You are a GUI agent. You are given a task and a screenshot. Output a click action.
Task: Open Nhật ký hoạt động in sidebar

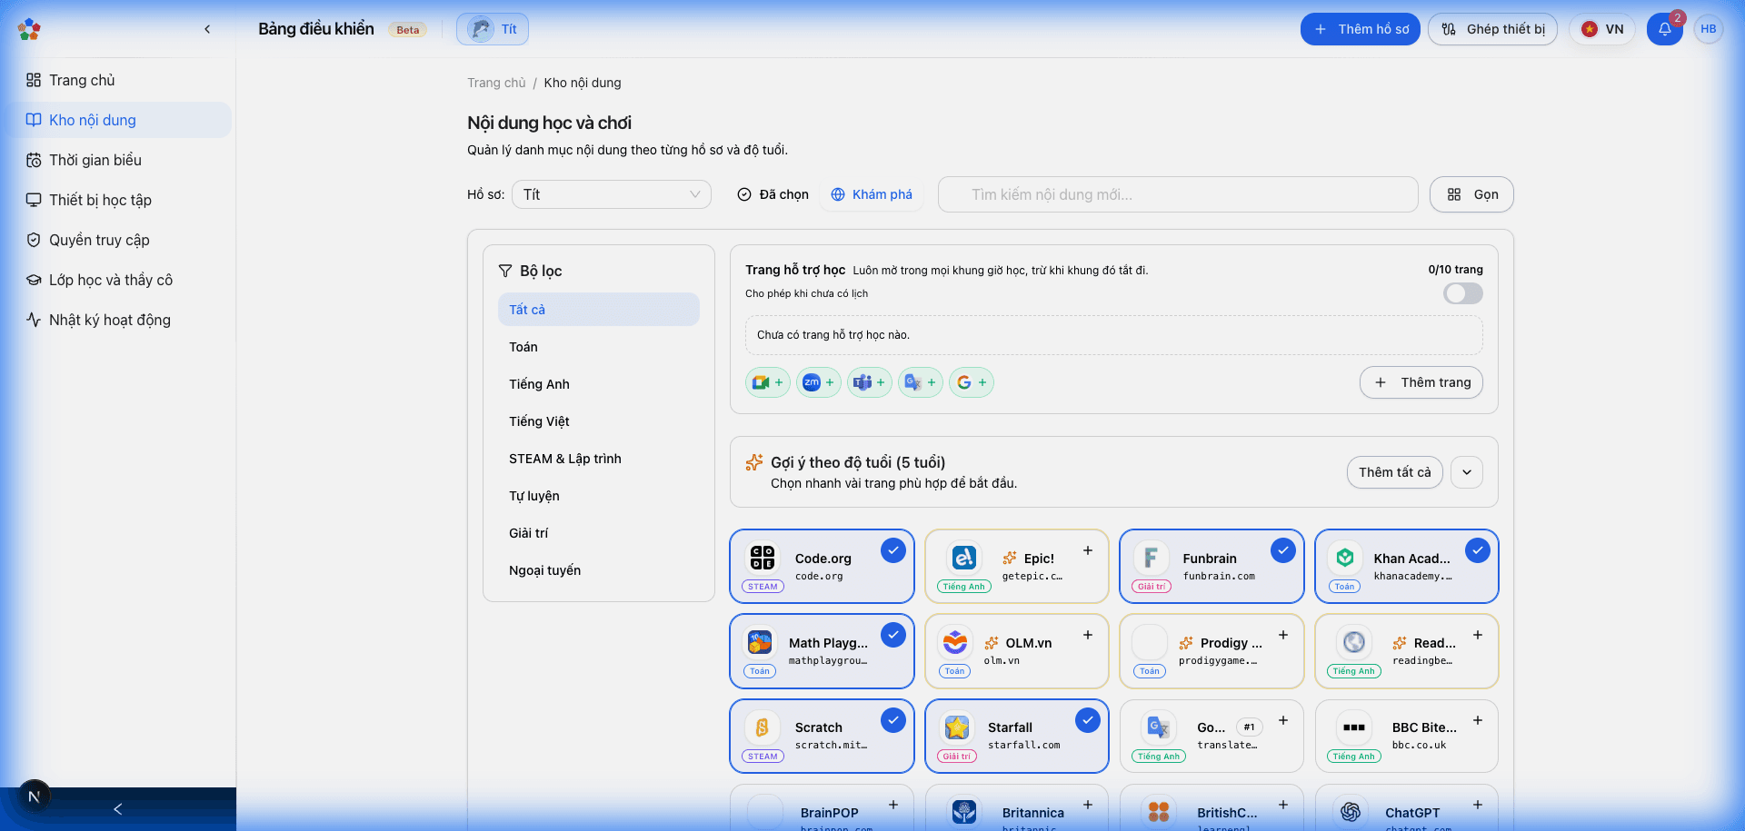pos(118,320)
